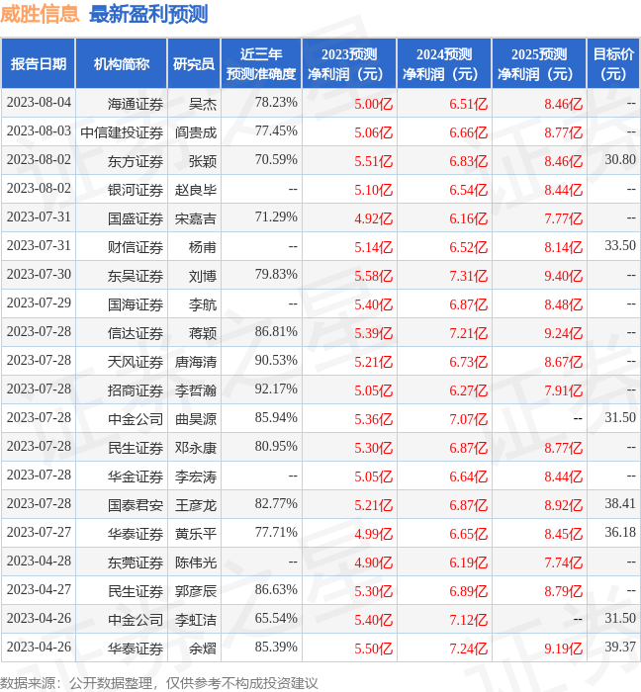Click the date cell 2023-08-03
The width and height of the screenshot is (641, 692).
pos(39,131)
